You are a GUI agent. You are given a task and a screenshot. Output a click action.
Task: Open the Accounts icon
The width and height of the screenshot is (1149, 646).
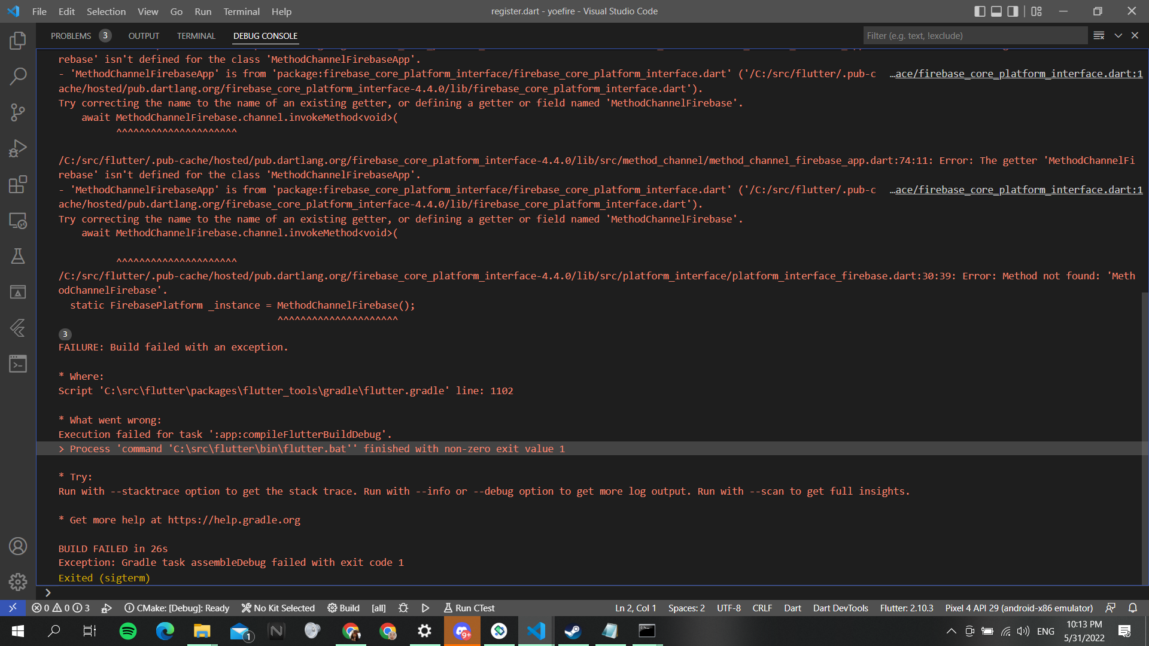coord(18,546)
